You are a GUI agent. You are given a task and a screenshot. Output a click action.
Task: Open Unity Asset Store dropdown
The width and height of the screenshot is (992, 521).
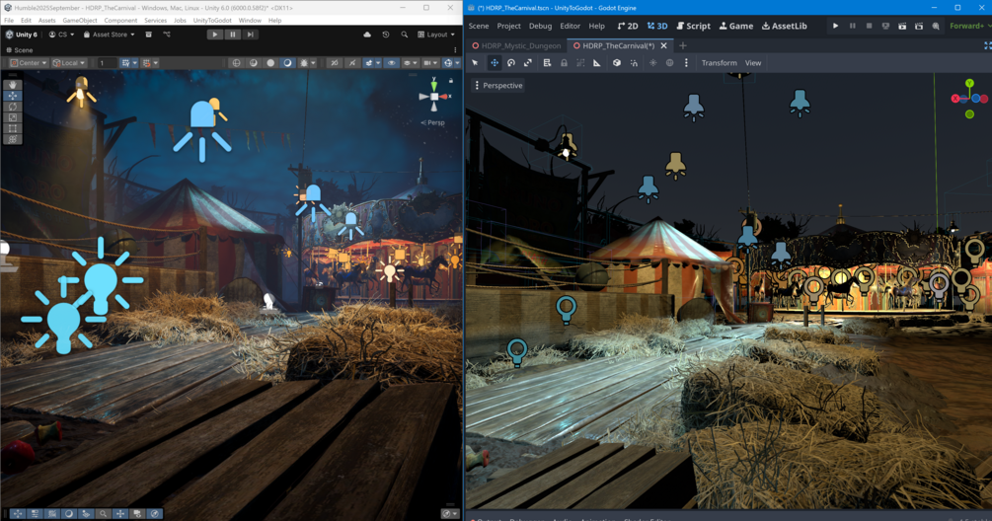coord(109,35)
